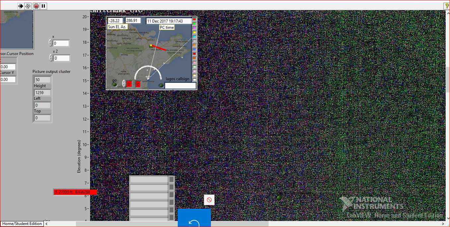450x227 pixels.
Task: Pick the yellow color swatch in map legend
Action: click(x=194, y=32)
